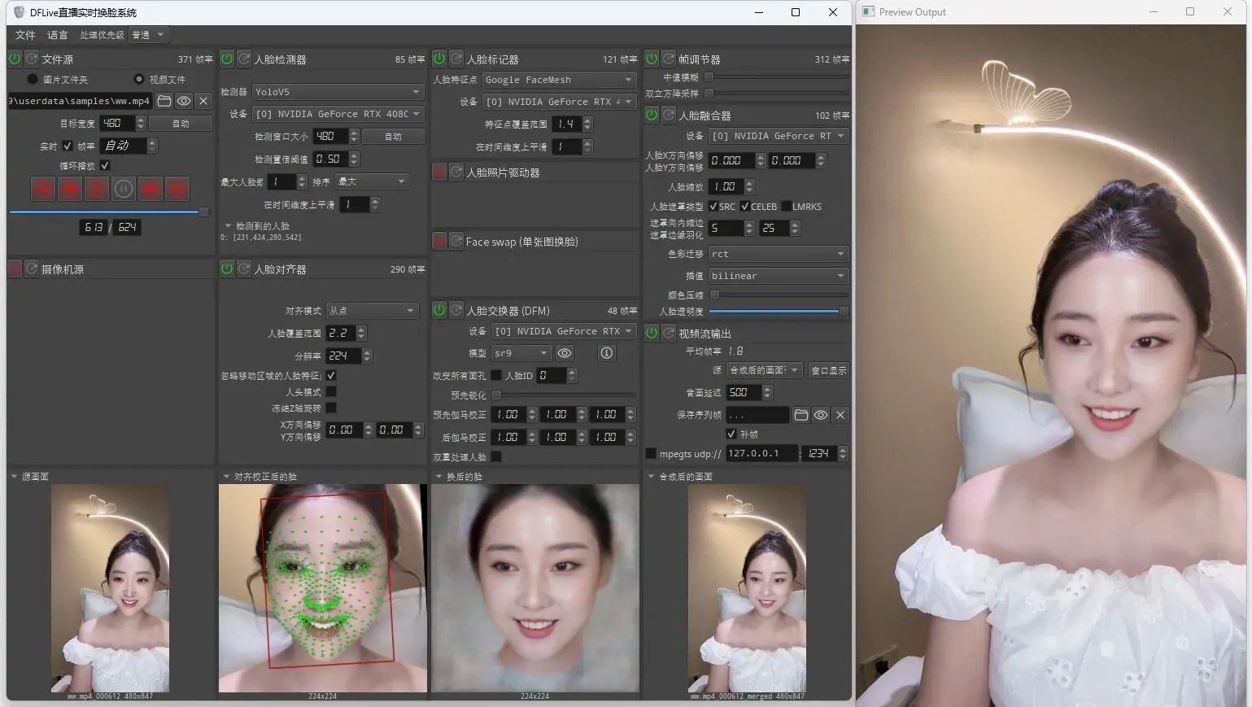Select the 图片文件夹 radio button

[33, 79]
